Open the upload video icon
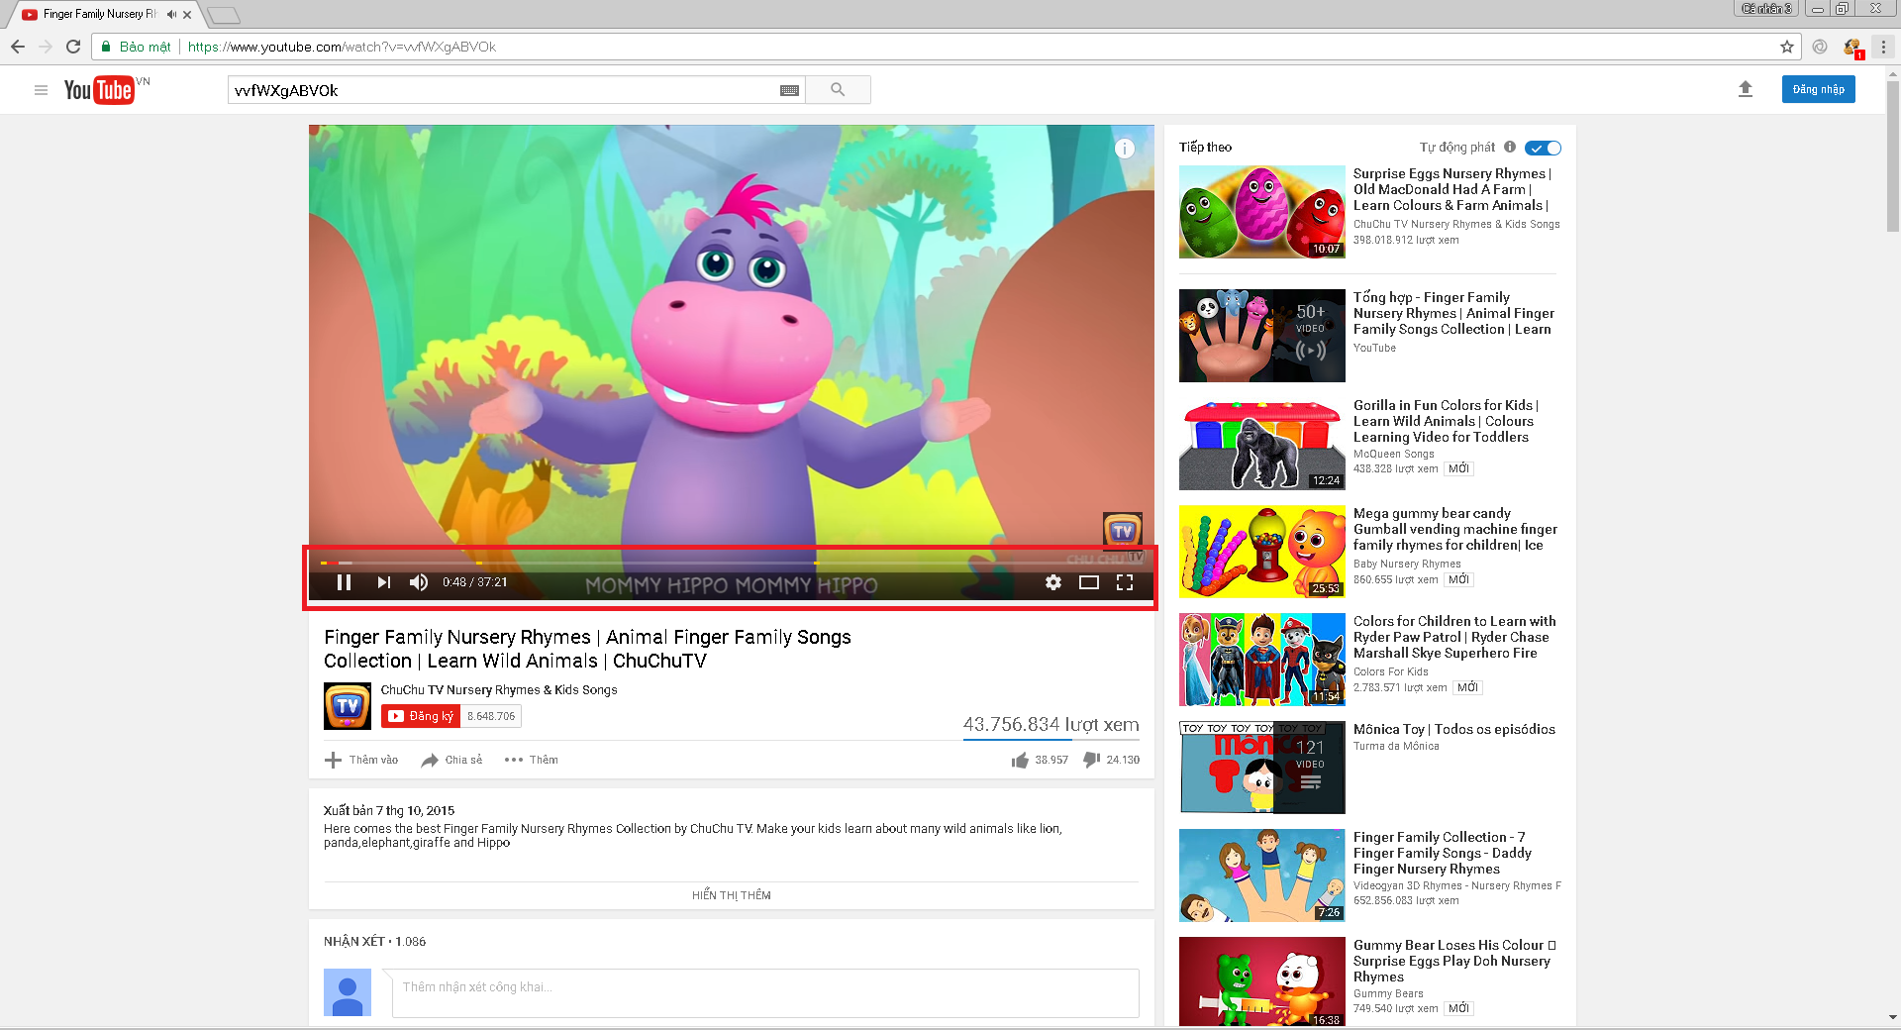 point(1746,89)
